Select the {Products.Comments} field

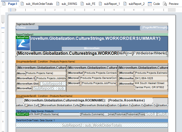tap(94, 114)
